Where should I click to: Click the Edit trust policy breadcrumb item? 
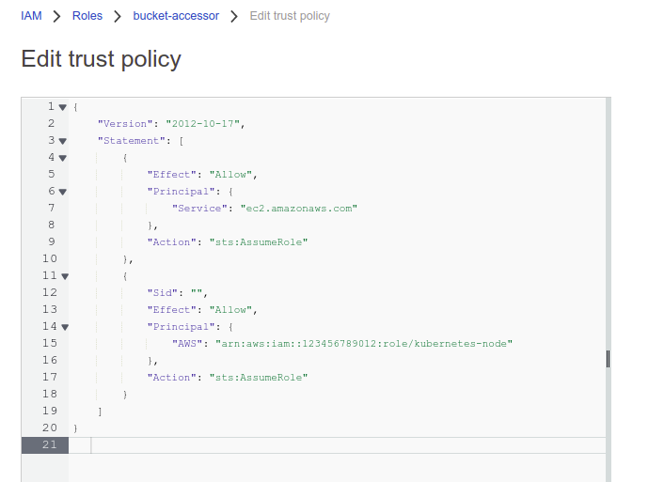(290, 16)
